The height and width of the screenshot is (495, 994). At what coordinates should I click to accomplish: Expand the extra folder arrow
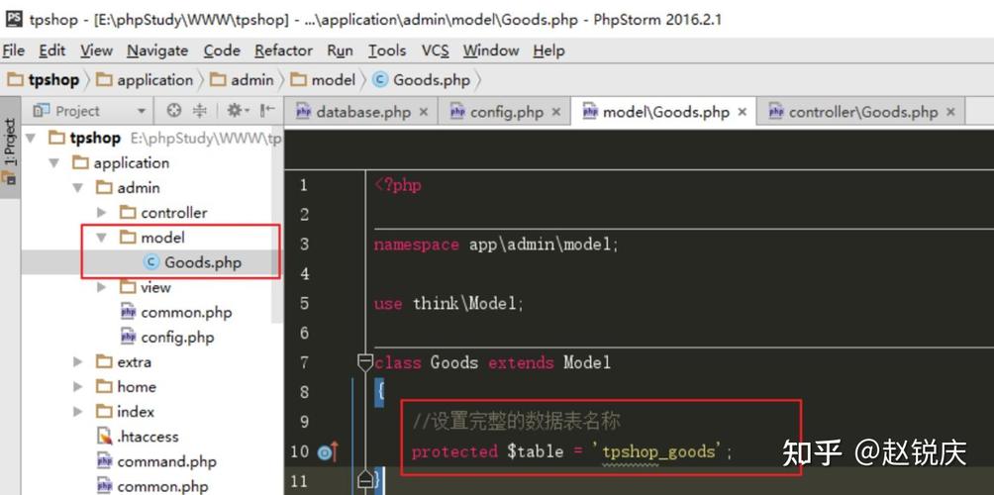pyautogui.click(x=78, y=362)
